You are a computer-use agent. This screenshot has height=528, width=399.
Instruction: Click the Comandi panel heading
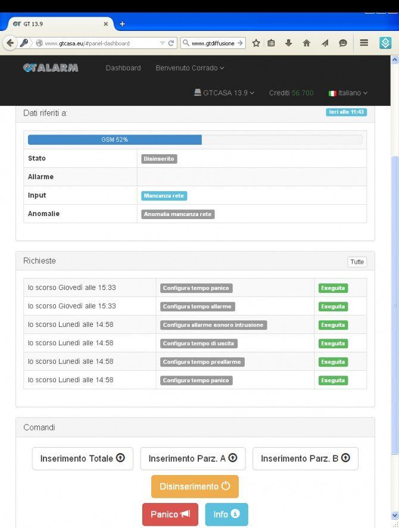(x=39, y=427)
